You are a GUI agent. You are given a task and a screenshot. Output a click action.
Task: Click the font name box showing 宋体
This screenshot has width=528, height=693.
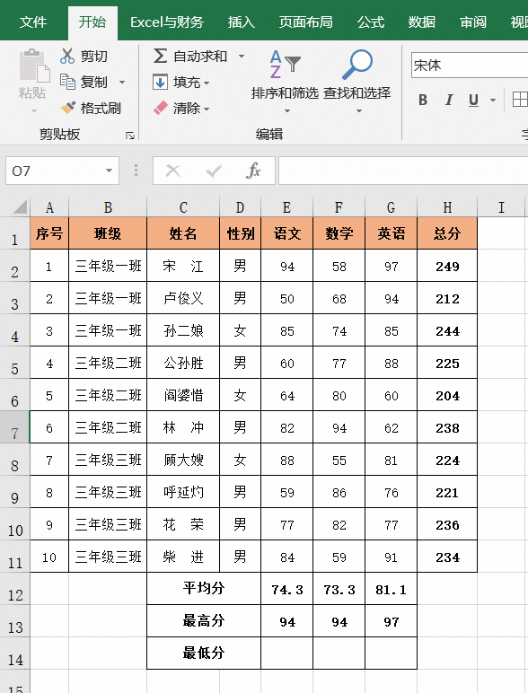tap(470, 66)
